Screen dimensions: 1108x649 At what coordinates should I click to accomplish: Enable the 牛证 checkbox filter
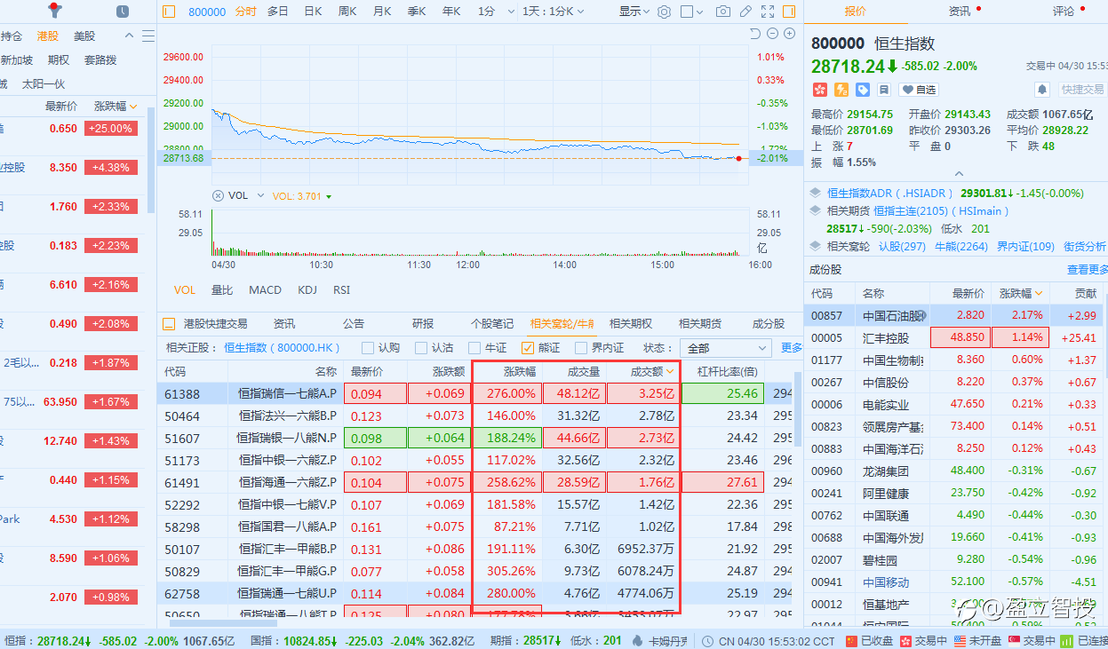click(x=474, y=348)
